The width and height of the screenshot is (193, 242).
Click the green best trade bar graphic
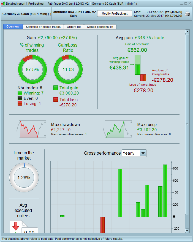[x=137, y=65]
